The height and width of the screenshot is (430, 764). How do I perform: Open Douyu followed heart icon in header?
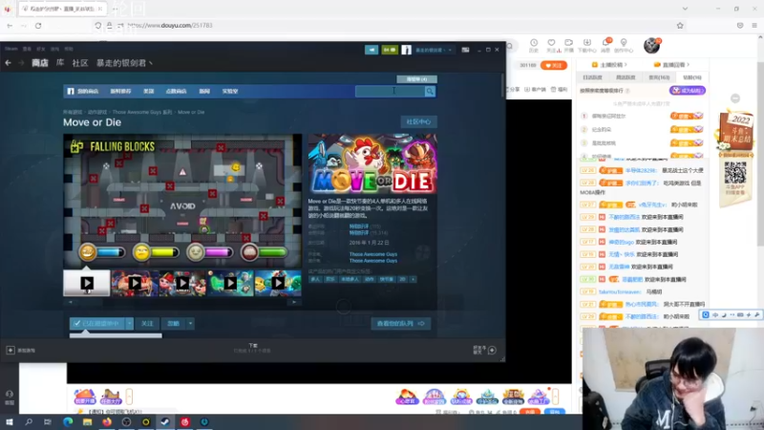551,43
